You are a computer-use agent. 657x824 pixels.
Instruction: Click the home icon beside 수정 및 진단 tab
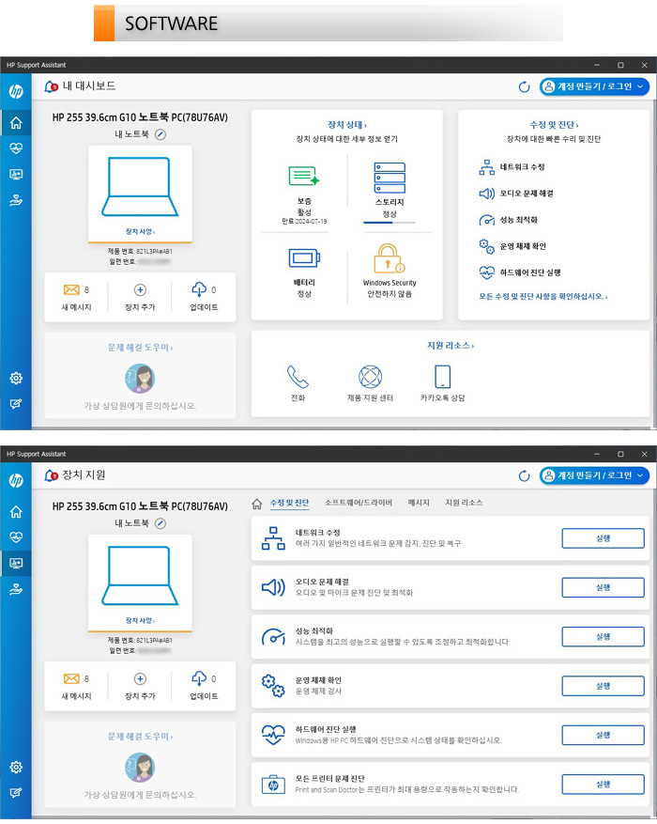[x=256, y=504]
